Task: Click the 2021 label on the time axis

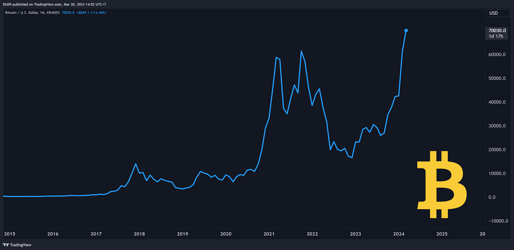Action: [269, 234]
